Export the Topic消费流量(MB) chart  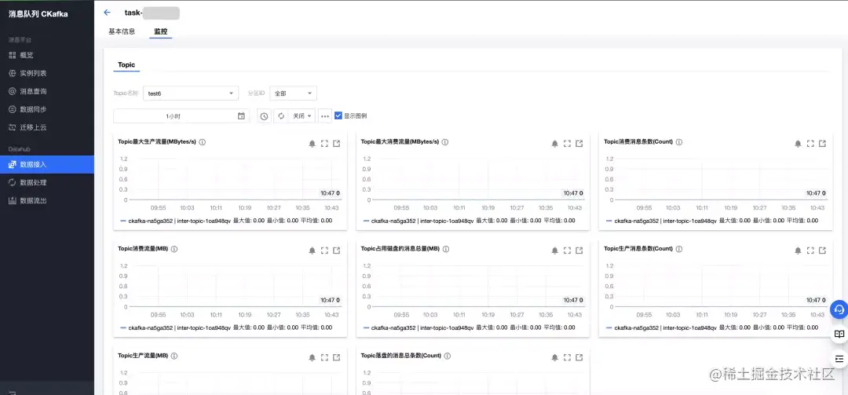click(x=336, y=251)
